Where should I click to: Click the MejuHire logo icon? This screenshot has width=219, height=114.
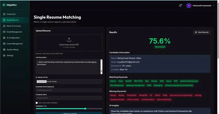coord(4,5)
